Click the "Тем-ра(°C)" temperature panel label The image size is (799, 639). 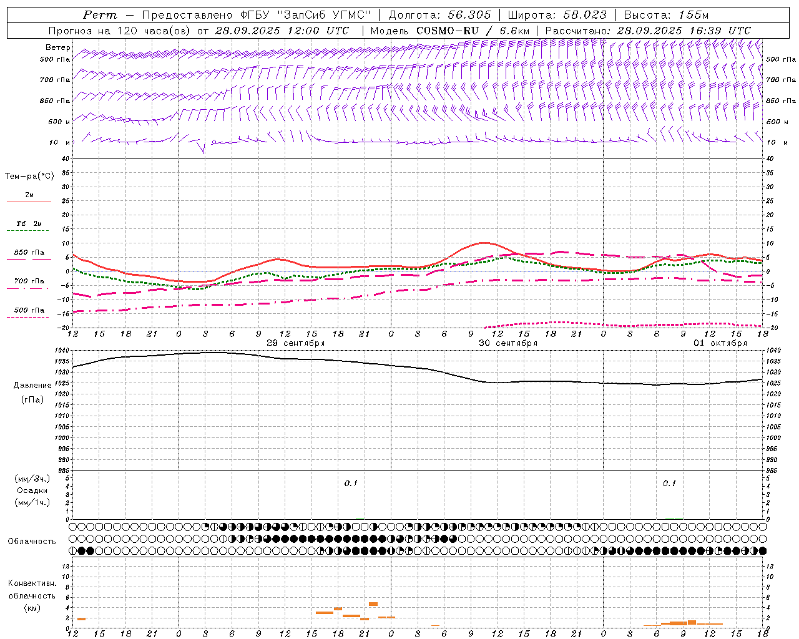tap(29, 177)
